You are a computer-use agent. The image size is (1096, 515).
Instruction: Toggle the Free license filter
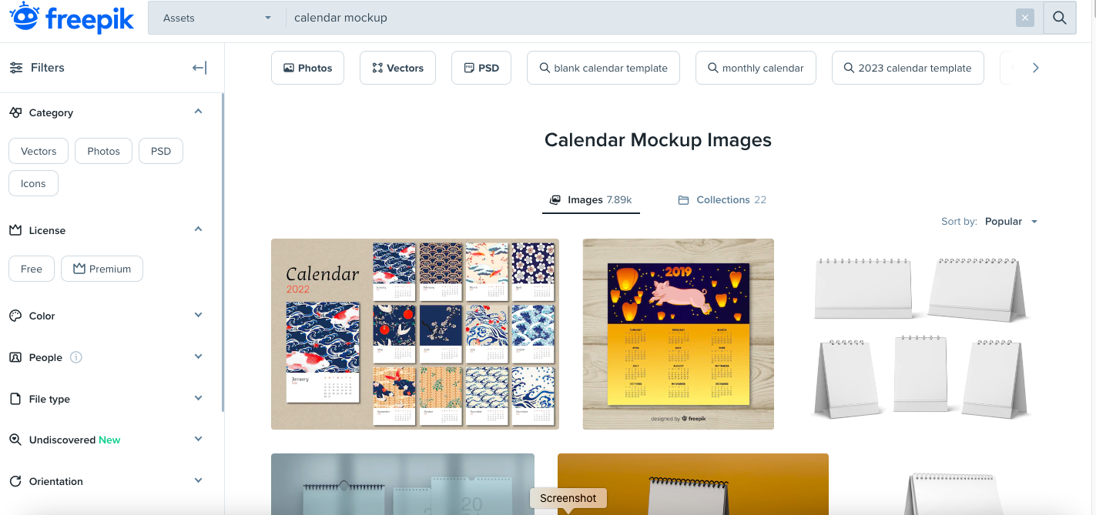point(32,269)
